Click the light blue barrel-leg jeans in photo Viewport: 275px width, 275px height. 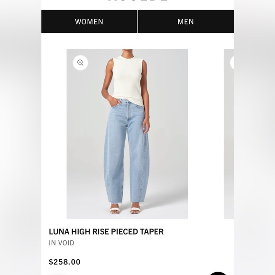click(x=127, y=151)
